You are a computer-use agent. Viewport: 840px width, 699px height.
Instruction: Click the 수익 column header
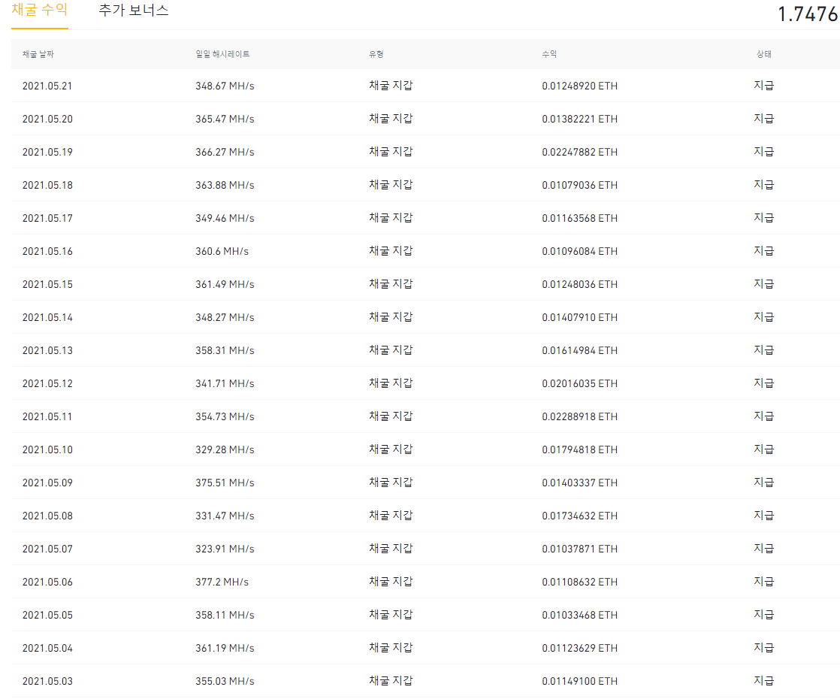tap(549, 54)
